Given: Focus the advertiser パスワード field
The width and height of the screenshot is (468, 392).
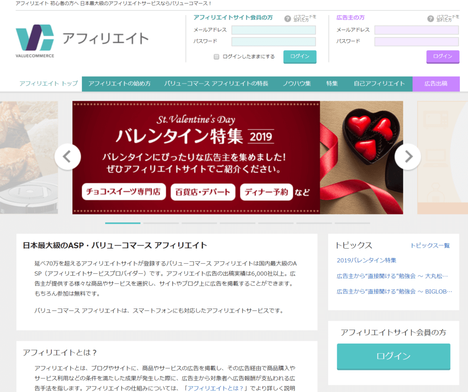Looking at the screenshot, I should 416,42.
